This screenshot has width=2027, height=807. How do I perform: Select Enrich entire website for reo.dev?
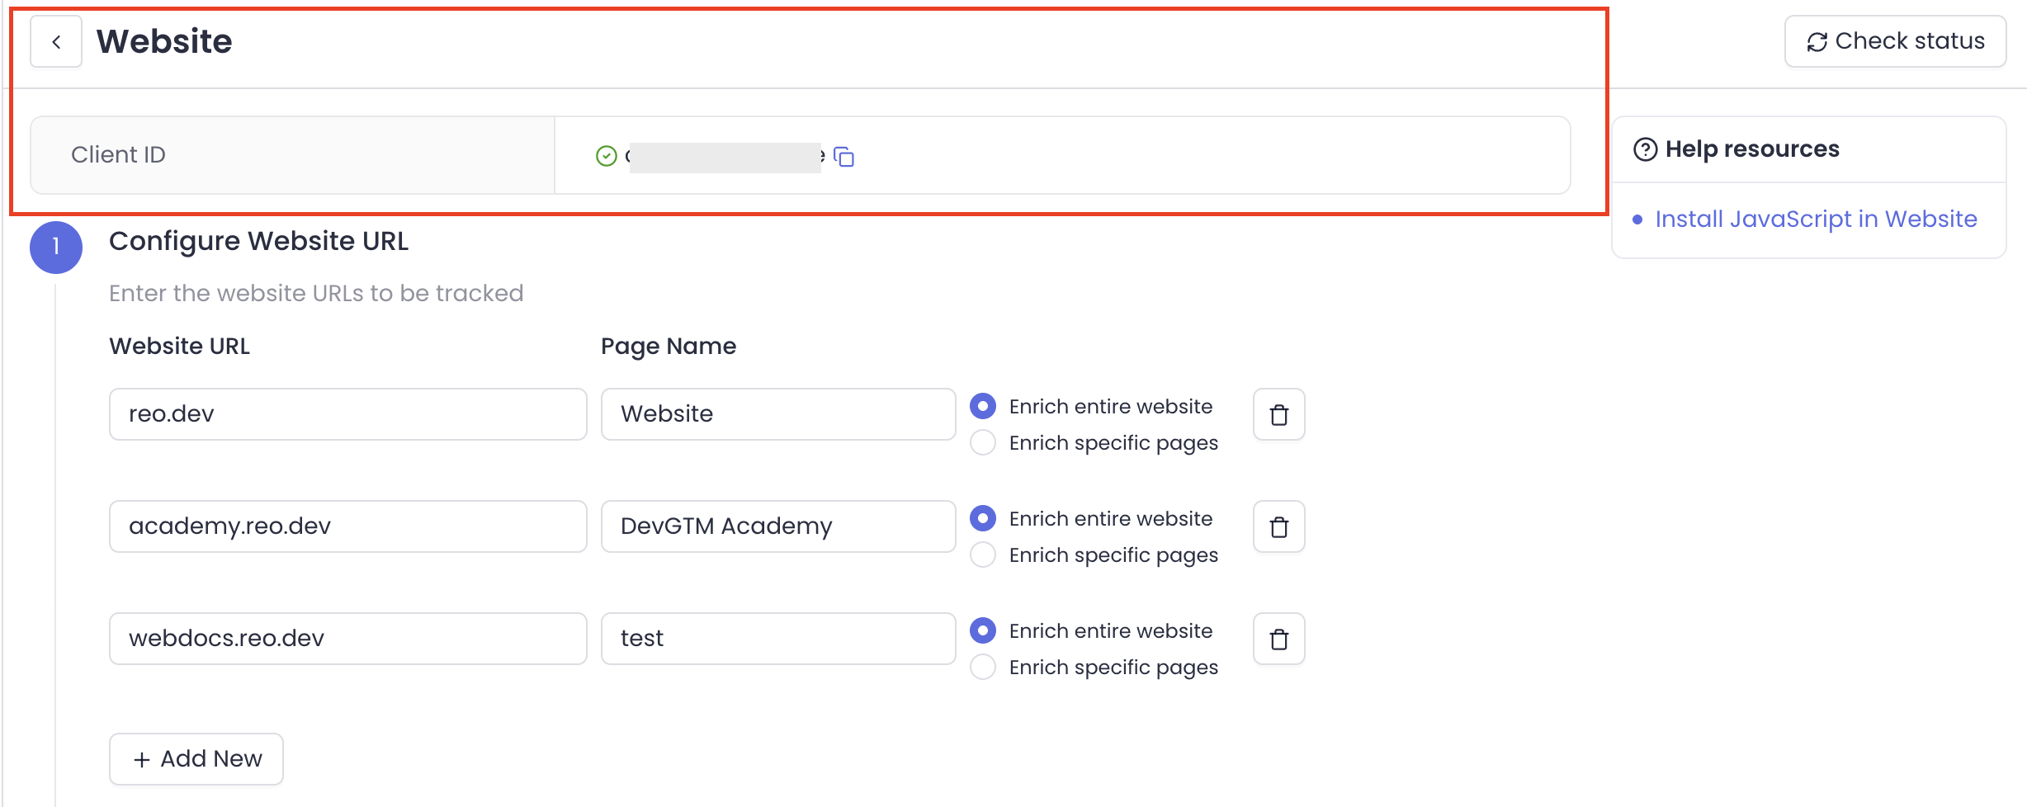tap(983, 407)
